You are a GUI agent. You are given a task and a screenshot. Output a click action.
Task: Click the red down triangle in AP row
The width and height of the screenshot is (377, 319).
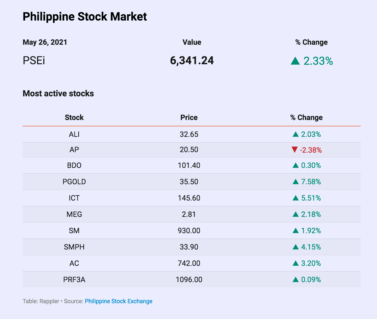tap(295, 150)
